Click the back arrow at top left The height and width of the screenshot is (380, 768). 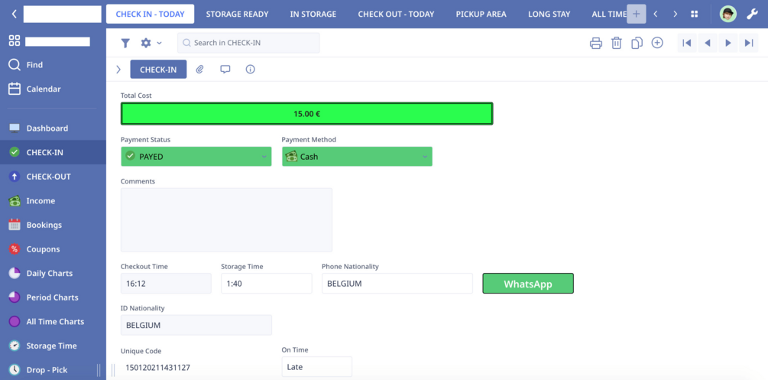point(15,15)
